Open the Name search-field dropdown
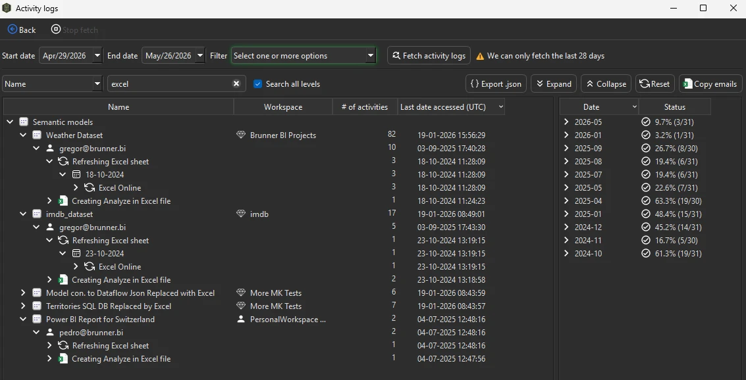Viewport: 746px width, 380px height. [97, 83]
